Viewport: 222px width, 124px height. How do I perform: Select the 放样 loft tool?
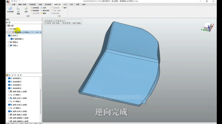tap(26, 10)
